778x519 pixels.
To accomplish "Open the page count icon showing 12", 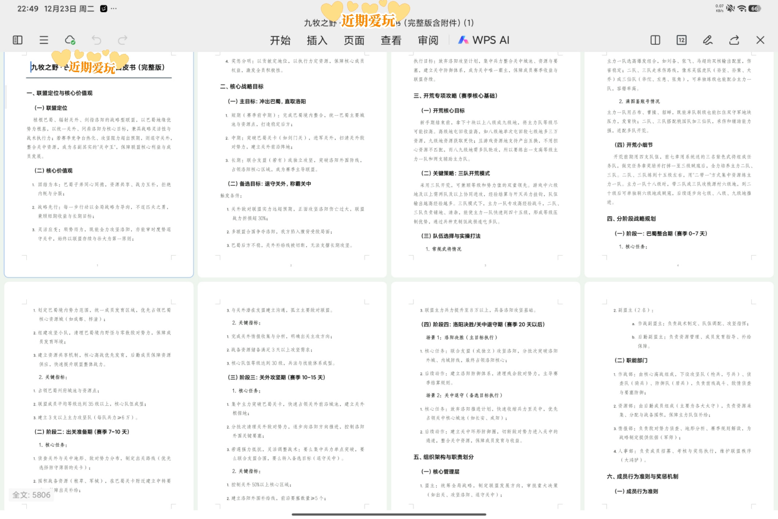I will click(681, 40).
